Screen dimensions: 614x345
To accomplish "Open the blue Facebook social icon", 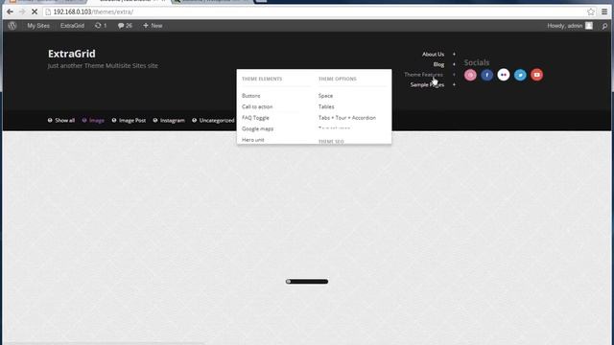I will click(486, 75).
